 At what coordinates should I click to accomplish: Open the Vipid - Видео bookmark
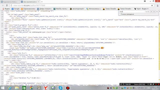pyautogui.click(x=141, y=9)
